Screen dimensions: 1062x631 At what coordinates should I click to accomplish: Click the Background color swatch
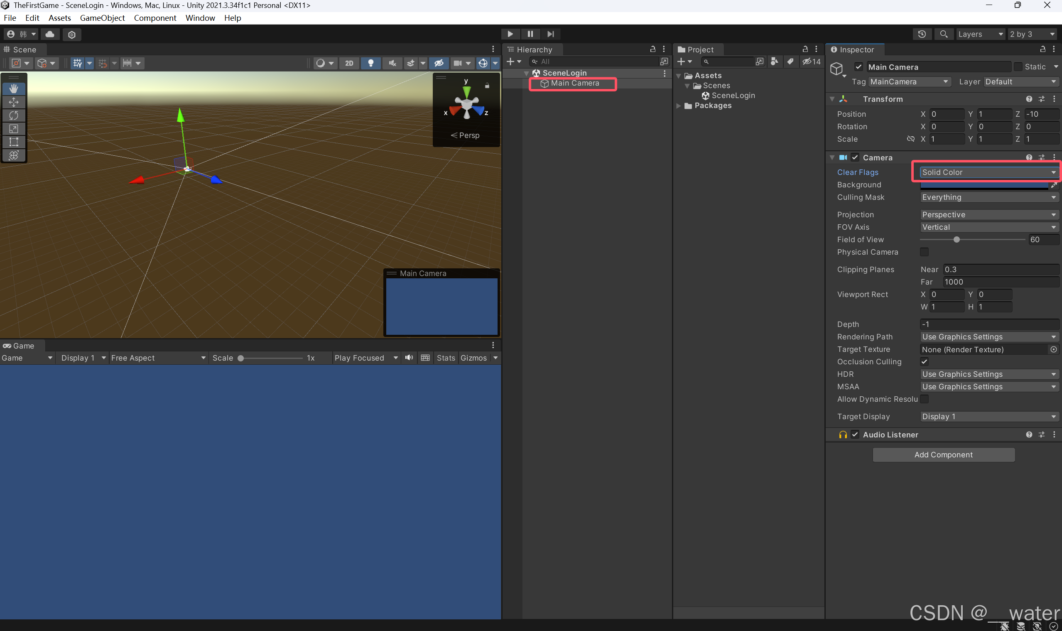pos(984,185)
